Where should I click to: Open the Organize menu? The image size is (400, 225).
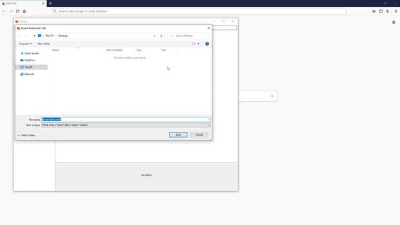(x=25, y=44)
